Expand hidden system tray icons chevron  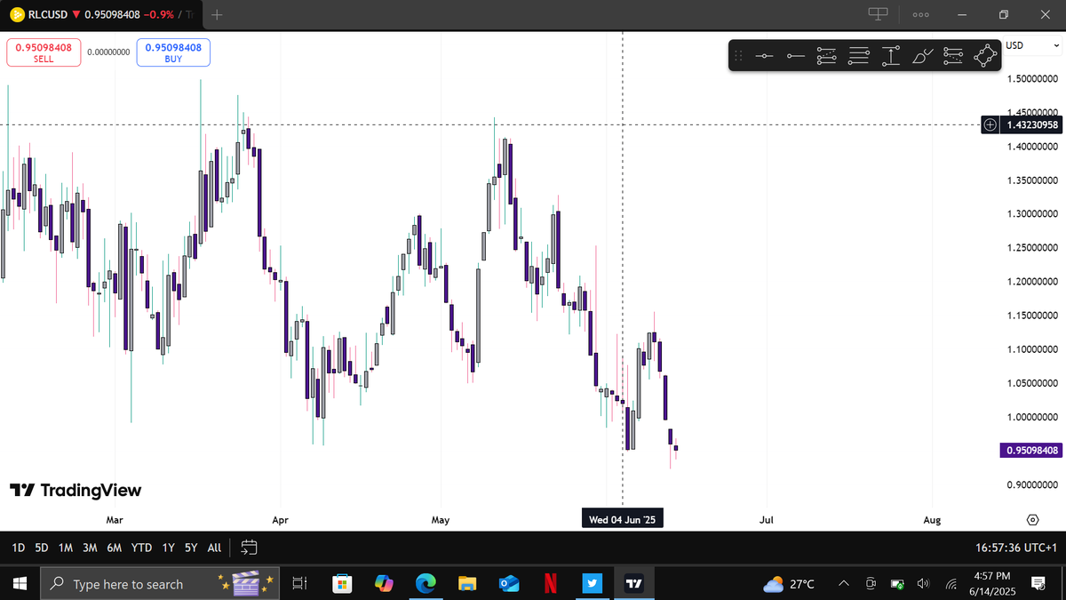tap(843, 584)
